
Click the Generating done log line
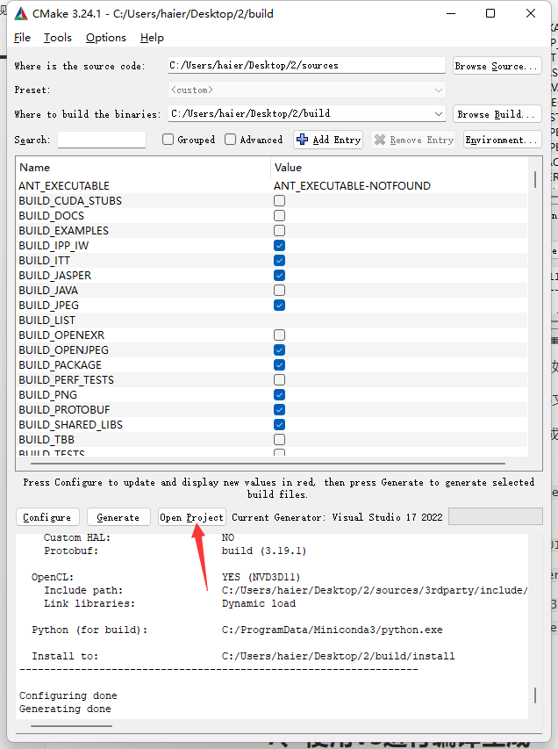pos(65,709)
